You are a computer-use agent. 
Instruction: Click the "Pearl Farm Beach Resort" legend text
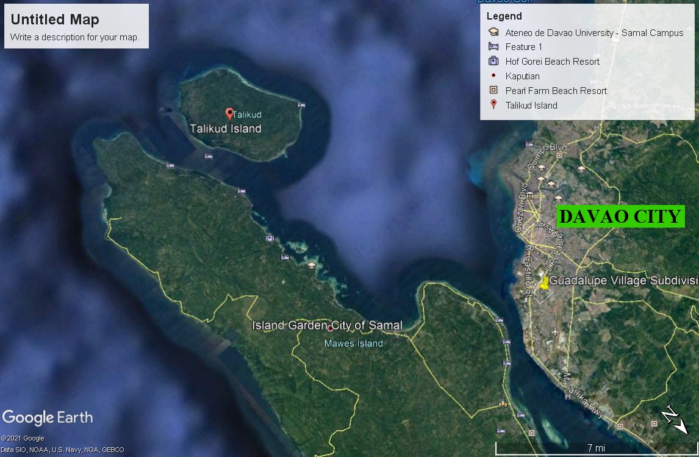click(x=556, y=91)
